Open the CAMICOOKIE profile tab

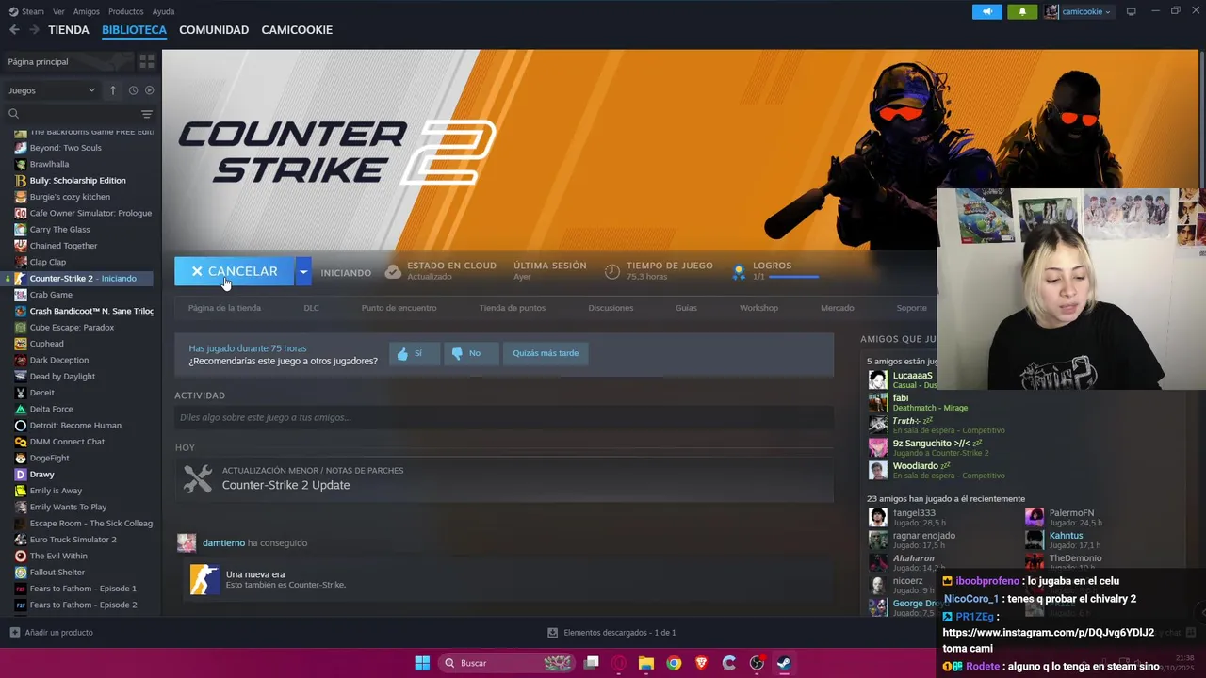[x=297, y=30]
